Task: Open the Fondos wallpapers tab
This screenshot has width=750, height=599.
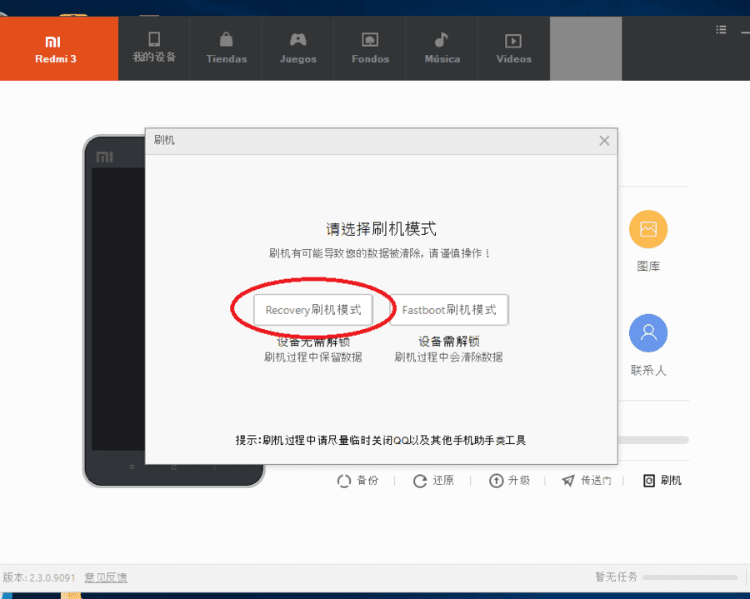Action: [370, 49]
